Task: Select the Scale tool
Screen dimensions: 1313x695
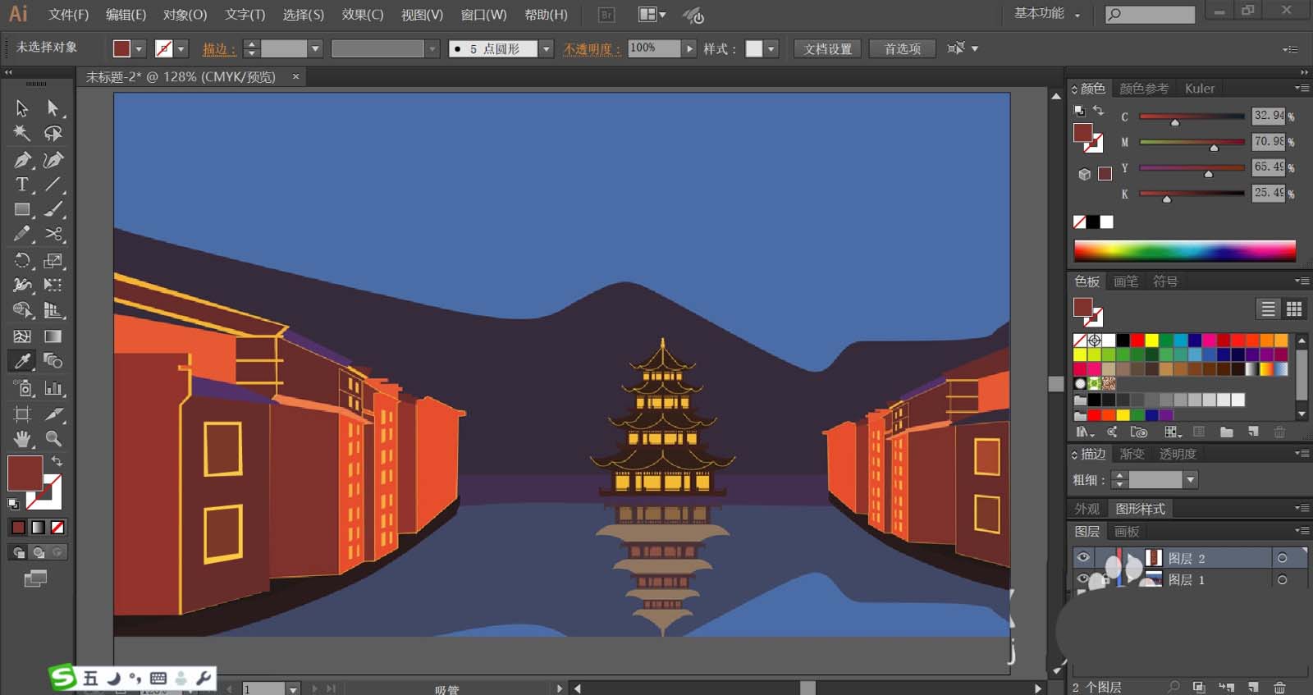Action: point(53,261)
